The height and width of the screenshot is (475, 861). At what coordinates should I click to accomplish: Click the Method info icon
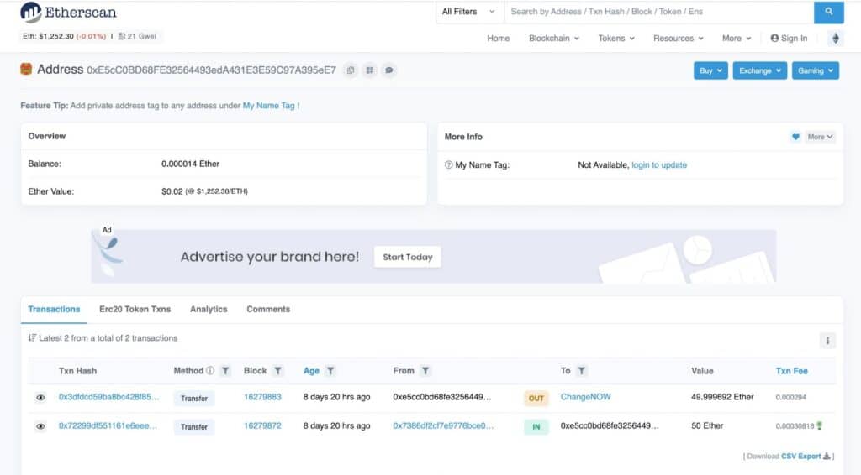tap(209, 371)
